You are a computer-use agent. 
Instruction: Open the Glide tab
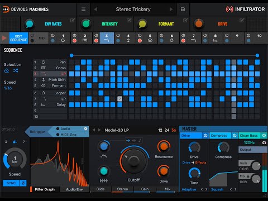pos(100,189)
